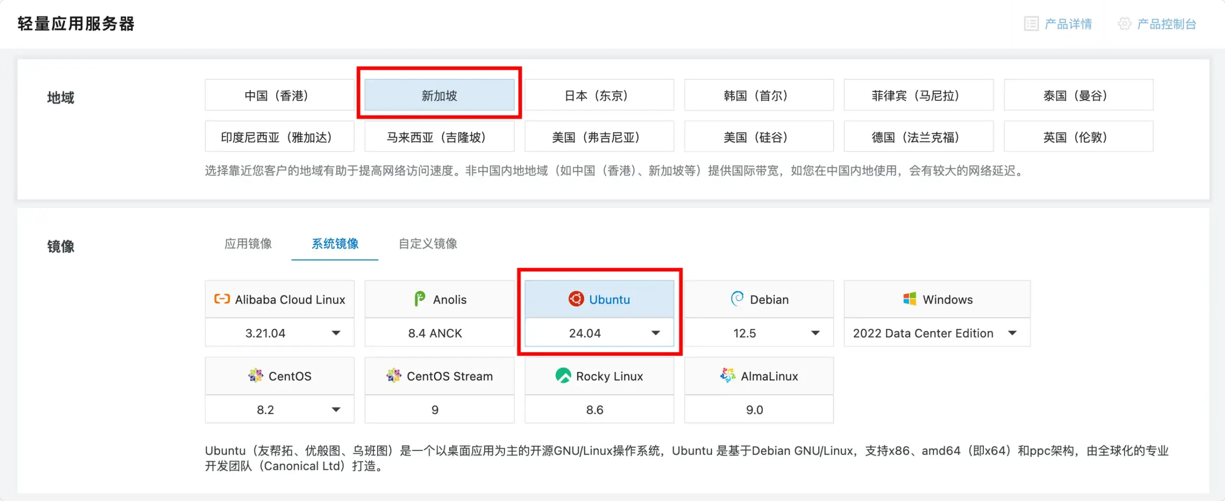This screenshot has width=1225, height=501.
Task: Click the CentOS logo icon
Action: (x=256, y=375)
